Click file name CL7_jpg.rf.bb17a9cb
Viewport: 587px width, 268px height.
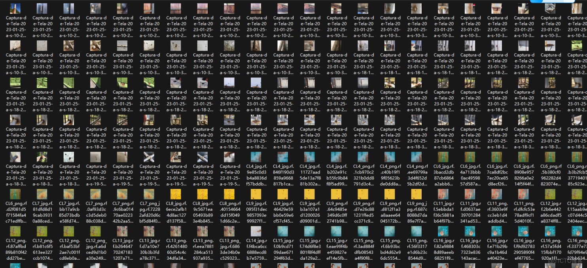point(69,212)
